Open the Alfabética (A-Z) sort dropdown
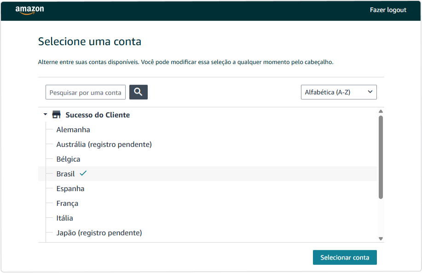The height and width of the screenshot is (273, 422). (x=339, y=92)
